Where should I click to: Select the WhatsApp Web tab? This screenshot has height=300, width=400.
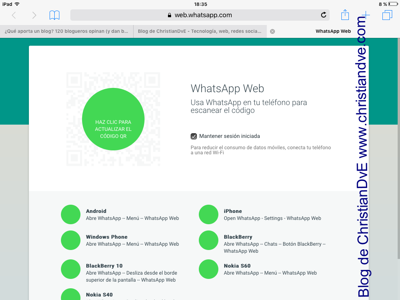click(333, 31)
